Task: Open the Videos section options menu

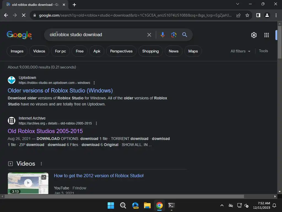Action: 41,164
